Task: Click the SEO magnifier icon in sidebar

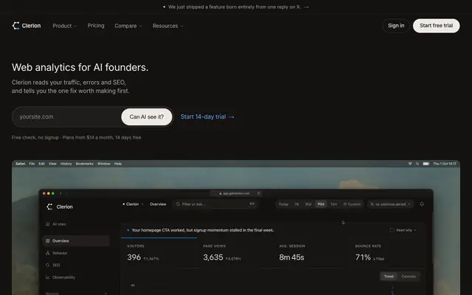Action: coord(47,265)
